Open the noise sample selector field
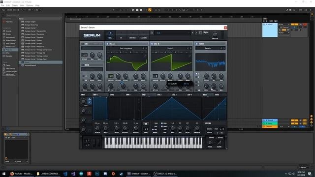Screen dimensions: 315x177 click(x=92, y=69)
